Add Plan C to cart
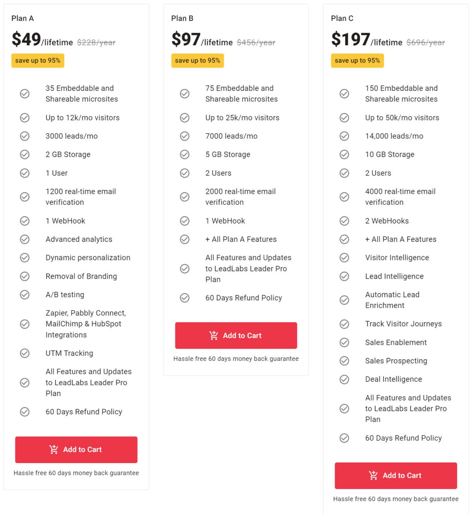Image resolution: width=472 pixels, height=515 pixels. pos(396,475)
